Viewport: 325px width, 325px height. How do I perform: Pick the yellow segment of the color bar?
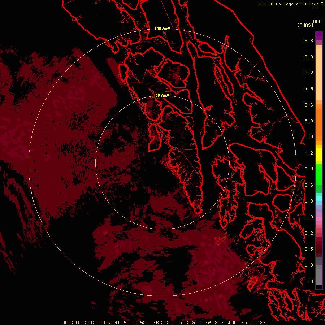[x=319, y=155]
